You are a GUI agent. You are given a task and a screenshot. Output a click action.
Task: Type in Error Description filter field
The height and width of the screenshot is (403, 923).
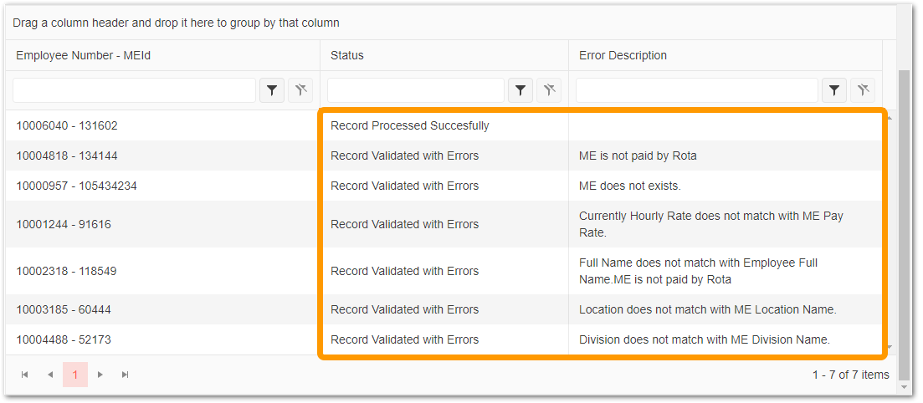click(696, 90)
